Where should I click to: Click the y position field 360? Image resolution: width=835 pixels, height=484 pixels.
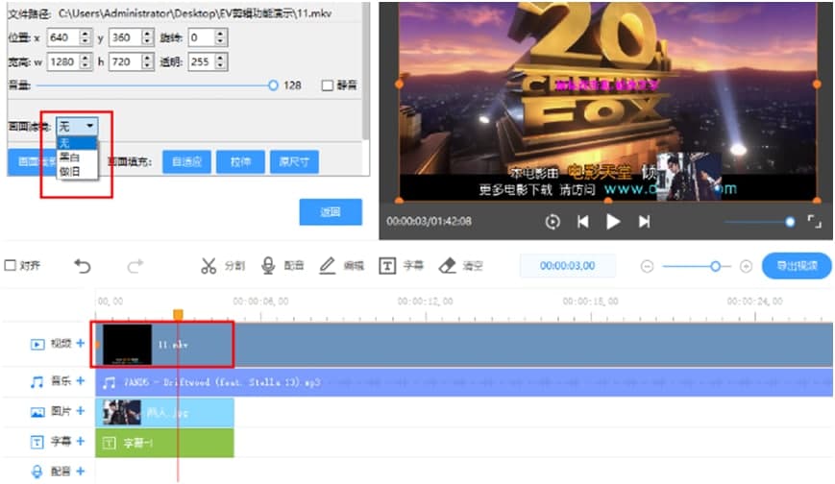point(125,37)
